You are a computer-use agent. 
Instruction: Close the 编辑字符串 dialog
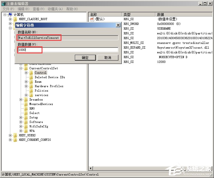click(118, 25)
